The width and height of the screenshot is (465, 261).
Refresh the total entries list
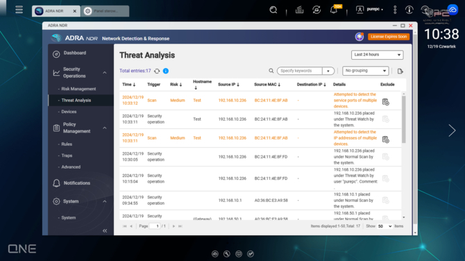click(157, 71)
